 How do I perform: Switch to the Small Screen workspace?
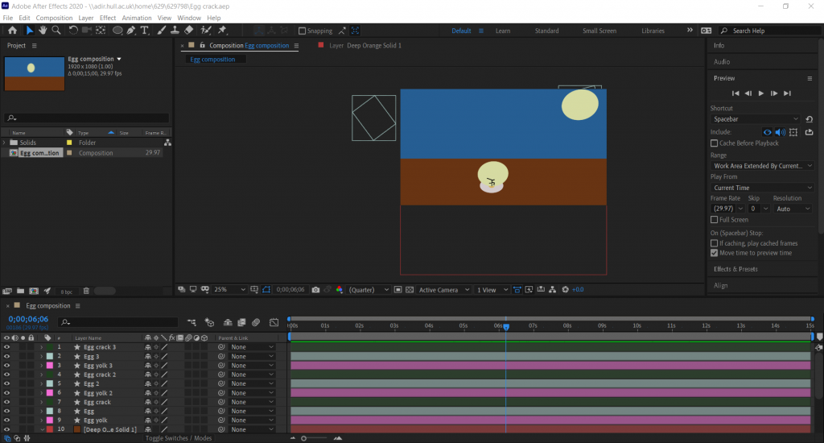click(x=599, y=31)
